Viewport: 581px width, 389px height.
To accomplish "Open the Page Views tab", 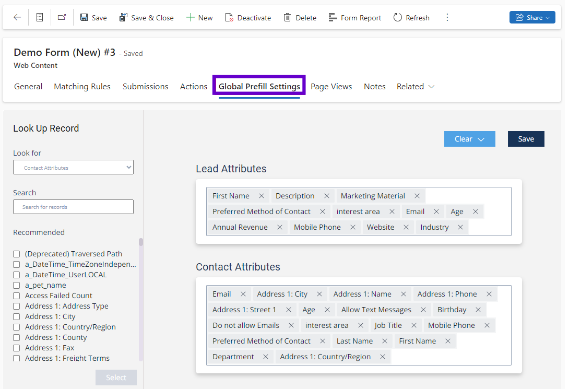I will click(331, 86).
